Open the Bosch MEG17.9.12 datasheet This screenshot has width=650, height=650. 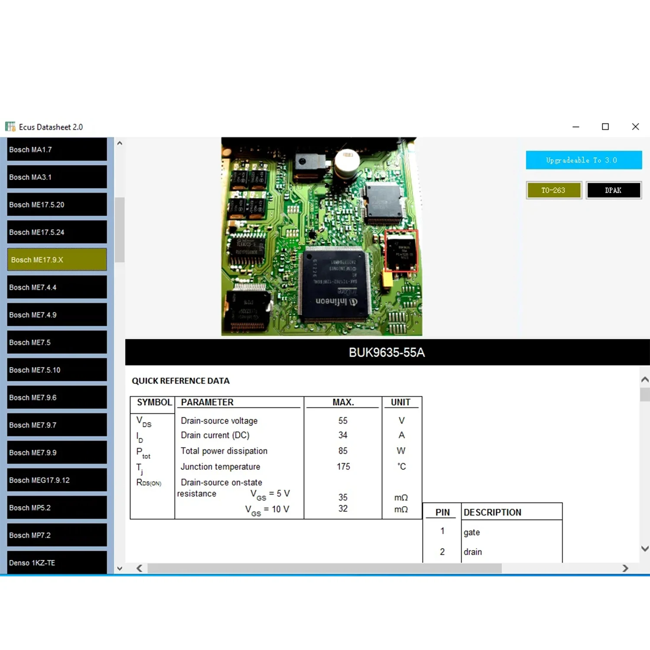tap(57, 480)
